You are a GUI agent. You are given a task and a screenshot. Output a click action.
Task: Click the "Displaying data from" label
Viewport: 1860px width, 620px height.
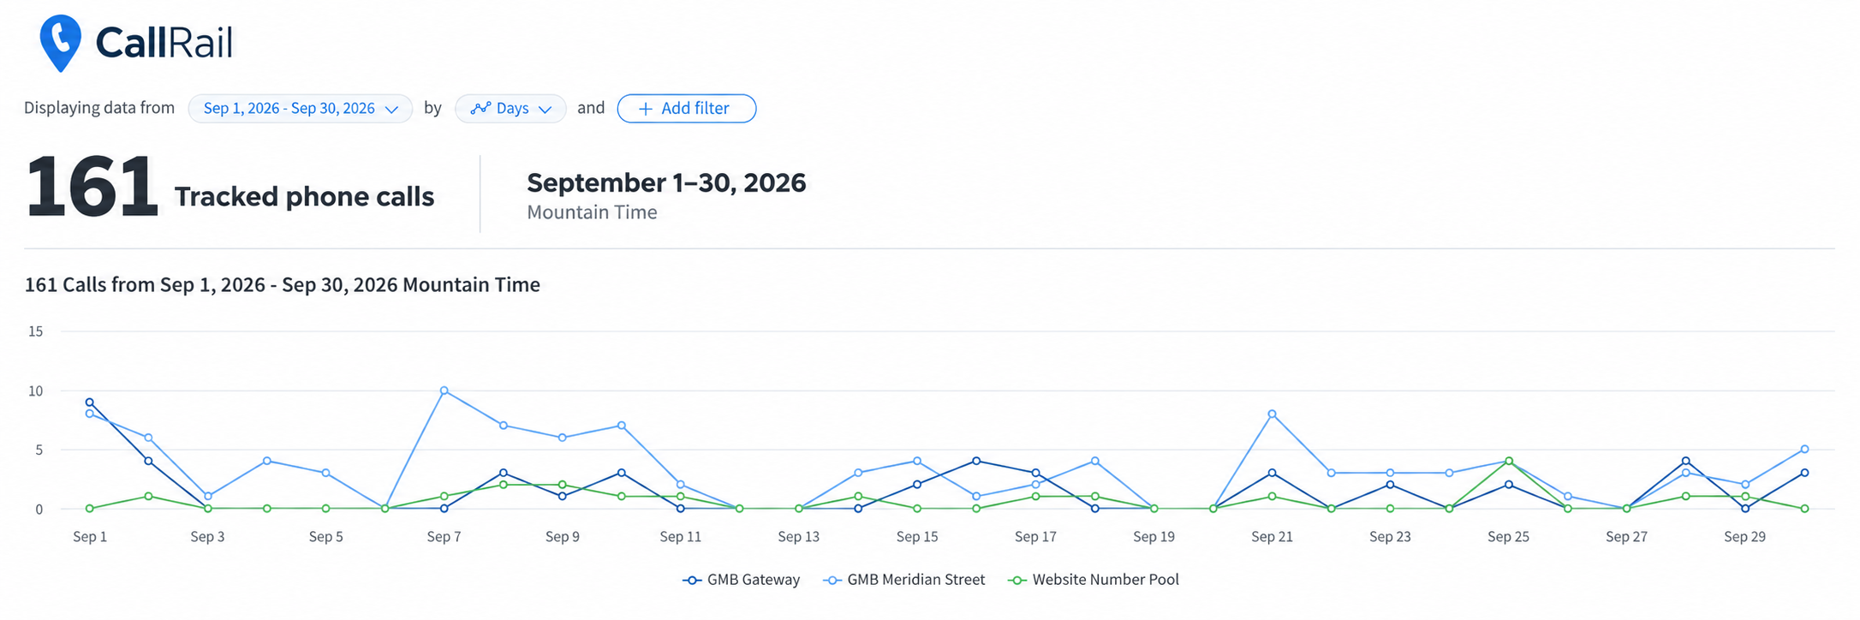coord(99,108)
